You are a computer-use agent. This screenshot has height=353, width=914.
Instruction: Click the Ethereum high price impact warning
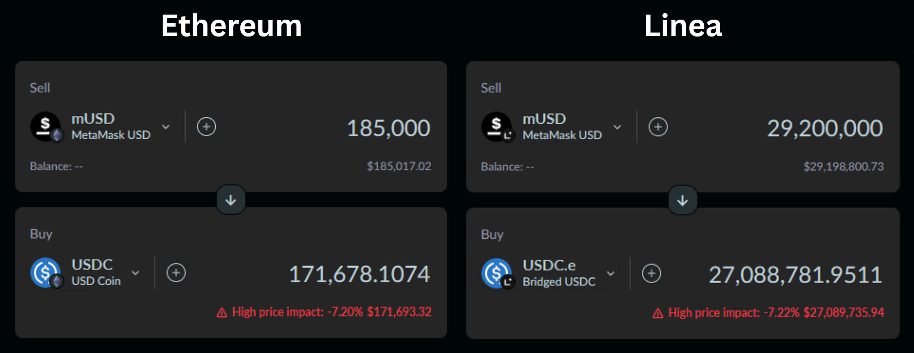coord(324,312)
